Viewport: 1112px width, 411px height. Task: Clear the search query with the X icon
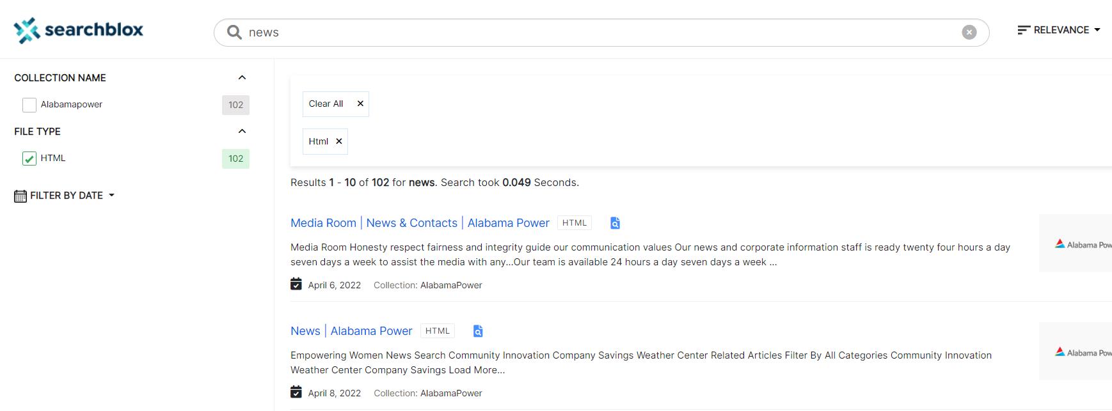[969, 33]
